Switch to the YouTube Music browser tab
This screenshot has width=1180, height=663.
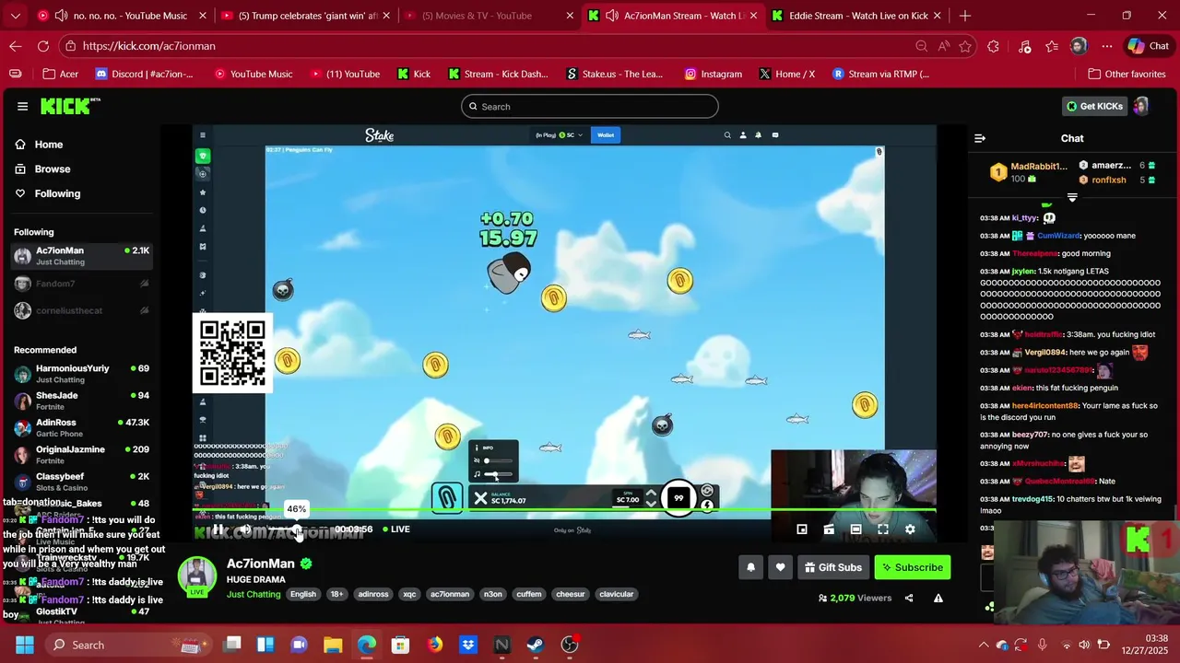120,16
